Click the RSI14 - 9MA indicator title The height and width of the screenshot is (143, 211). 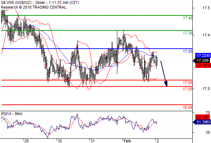point(12,114)
